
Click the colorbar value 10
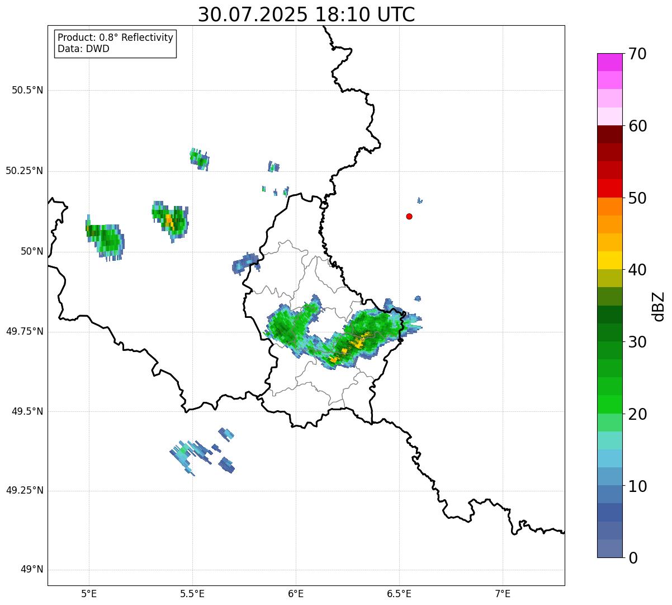pos(637,486)
